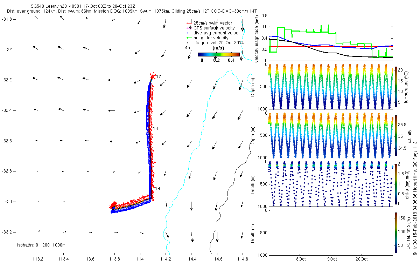The width and height of the screenshot is (420, 263).
Task: Click the longitude tick '113.2' on the map
Action: click(38, 259)
